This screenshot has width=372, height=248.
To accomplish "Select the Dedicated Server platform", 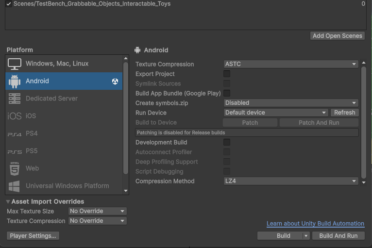I will pos(64,99).
